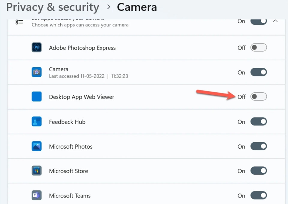Navigate back to Privacy & security
The height and width of the screenshot is (204, 288).
coord(52,7)
